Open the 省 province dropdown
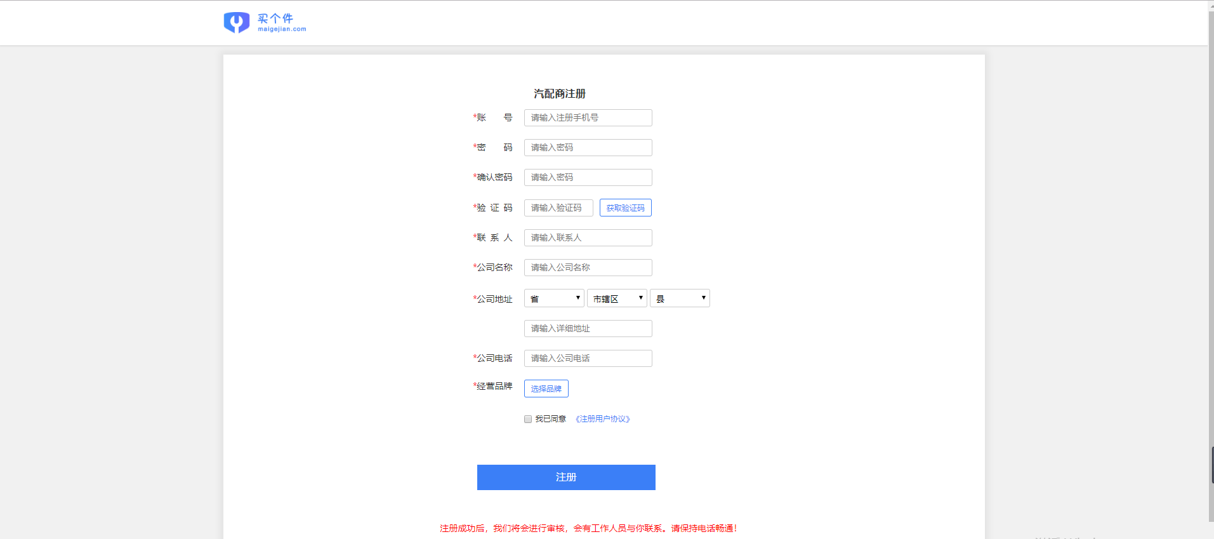 click(554, 298)
